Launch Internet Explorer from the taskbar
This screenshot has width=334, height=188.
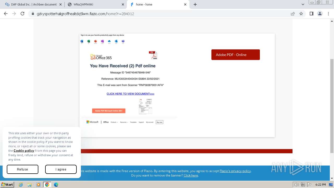tap(21, 185)
